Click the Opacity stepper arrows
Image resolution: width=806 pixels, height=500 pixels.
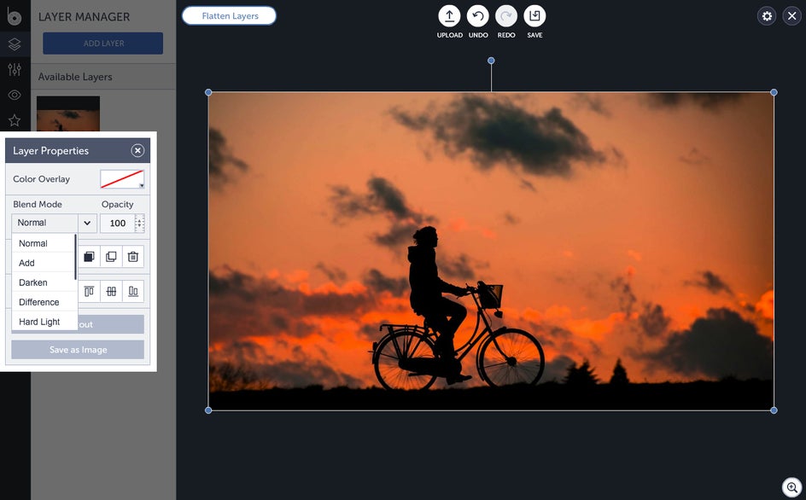point(139,223)
